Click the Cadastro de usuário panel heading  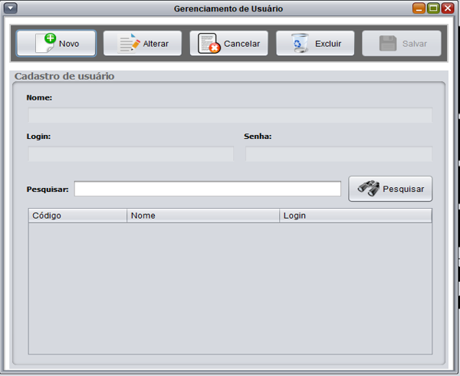(64, 77)
